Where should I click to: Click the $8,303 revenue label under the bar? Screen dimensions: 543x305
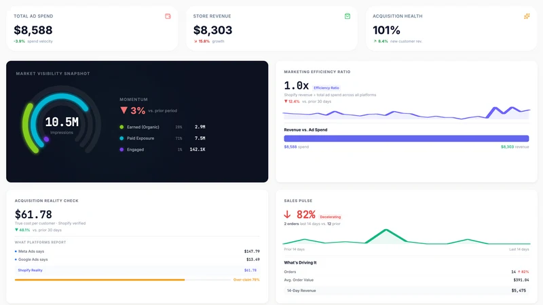[x=515, y=147]
